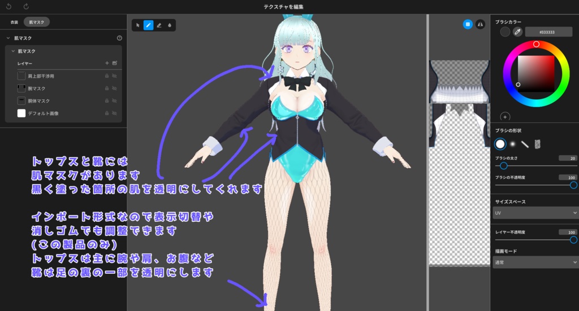Undo the last edit
This screenshot has width=579, height=311.
(x=9, y=6)
